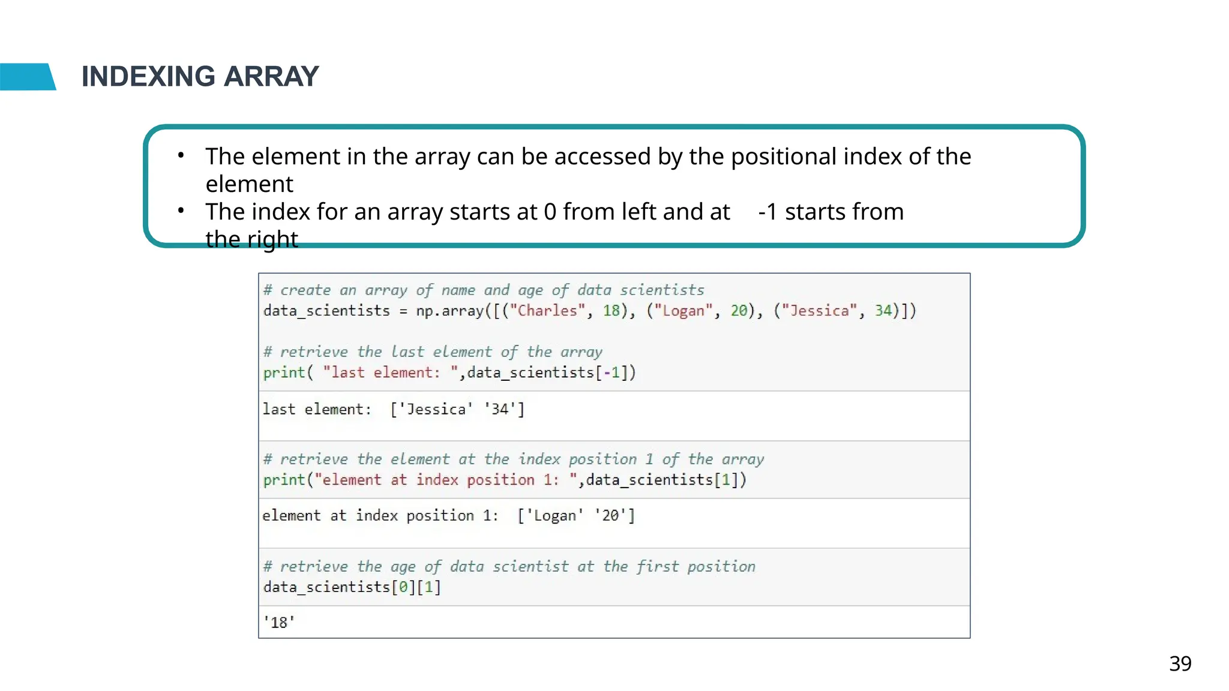Click the first bullet about positional index

click(x=588, y=157)
